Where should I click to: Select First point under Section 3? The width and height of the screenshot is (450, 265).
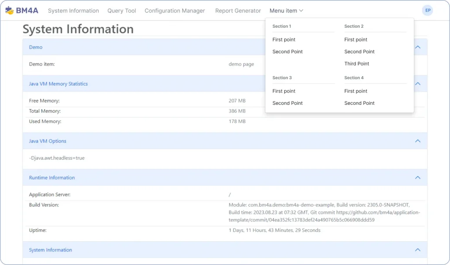point(284,91)
